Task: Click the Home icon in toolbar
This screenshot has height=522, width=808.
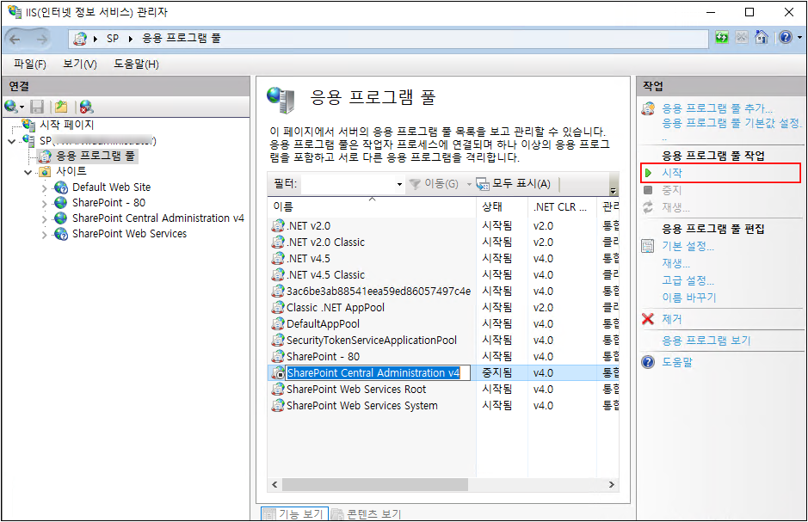Action: [x=762, y=37]
